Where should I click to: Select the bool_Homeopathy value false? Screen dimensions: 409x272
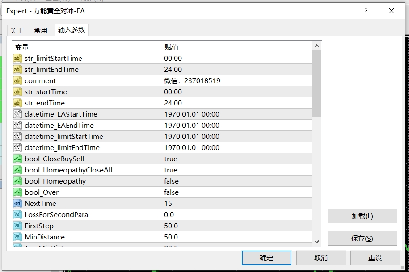pyautogui.click(x=171, y=181)
